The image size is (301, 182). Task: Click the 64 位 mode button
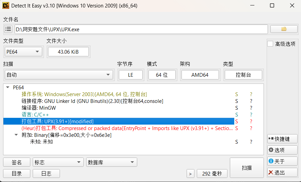click(x=162, y=75)
